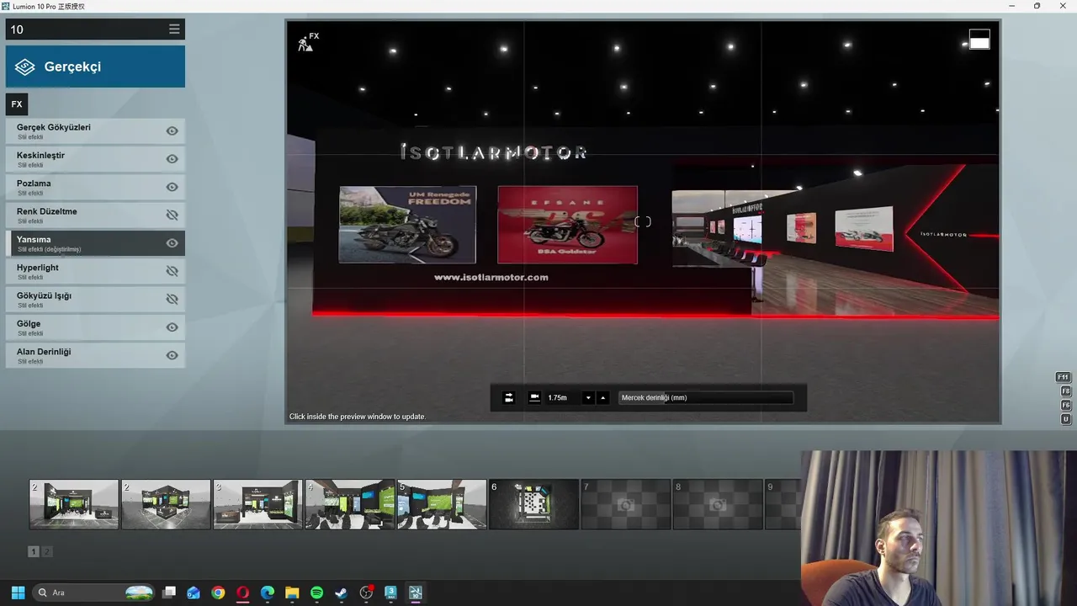Select photo slot 1 thumbnail

point(74,504)
